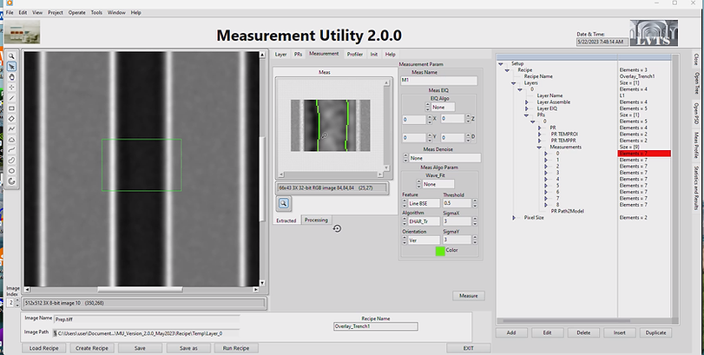Click the magnifier button below Meas preview

pyautogui.click(x=283, y=203)
